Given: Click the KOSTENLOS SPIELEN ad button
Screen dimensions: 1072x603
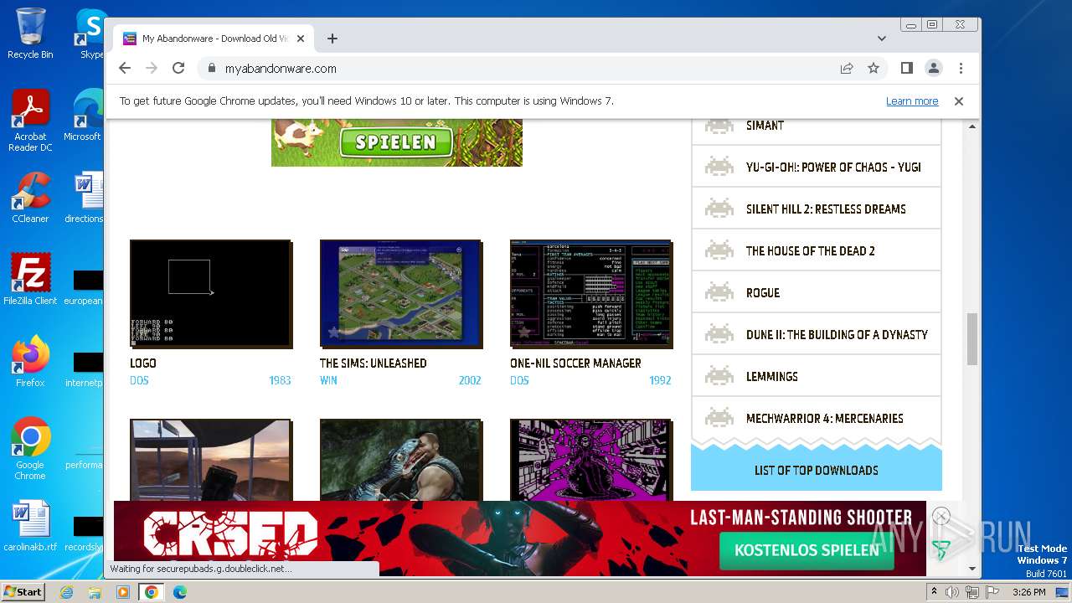Looking at the screenshot, I should tap(807, 550).
